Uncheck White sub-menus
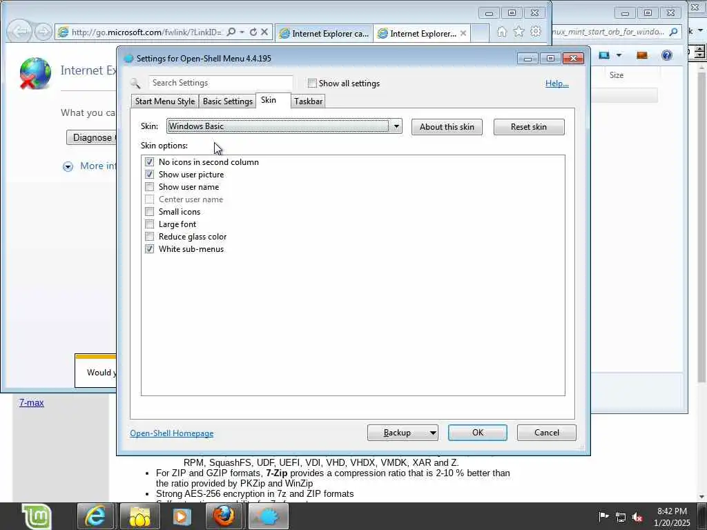Viewport: 707px width, 530px height. click(149, 248)
